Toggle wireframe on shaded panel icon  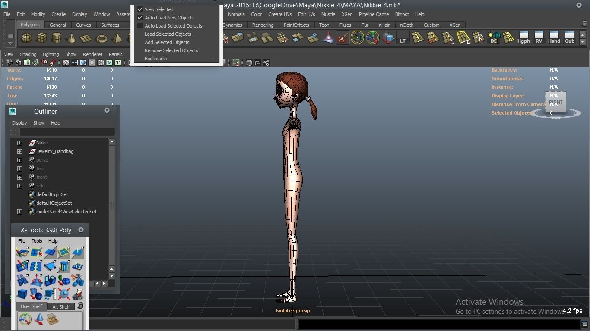coord(101,62)
